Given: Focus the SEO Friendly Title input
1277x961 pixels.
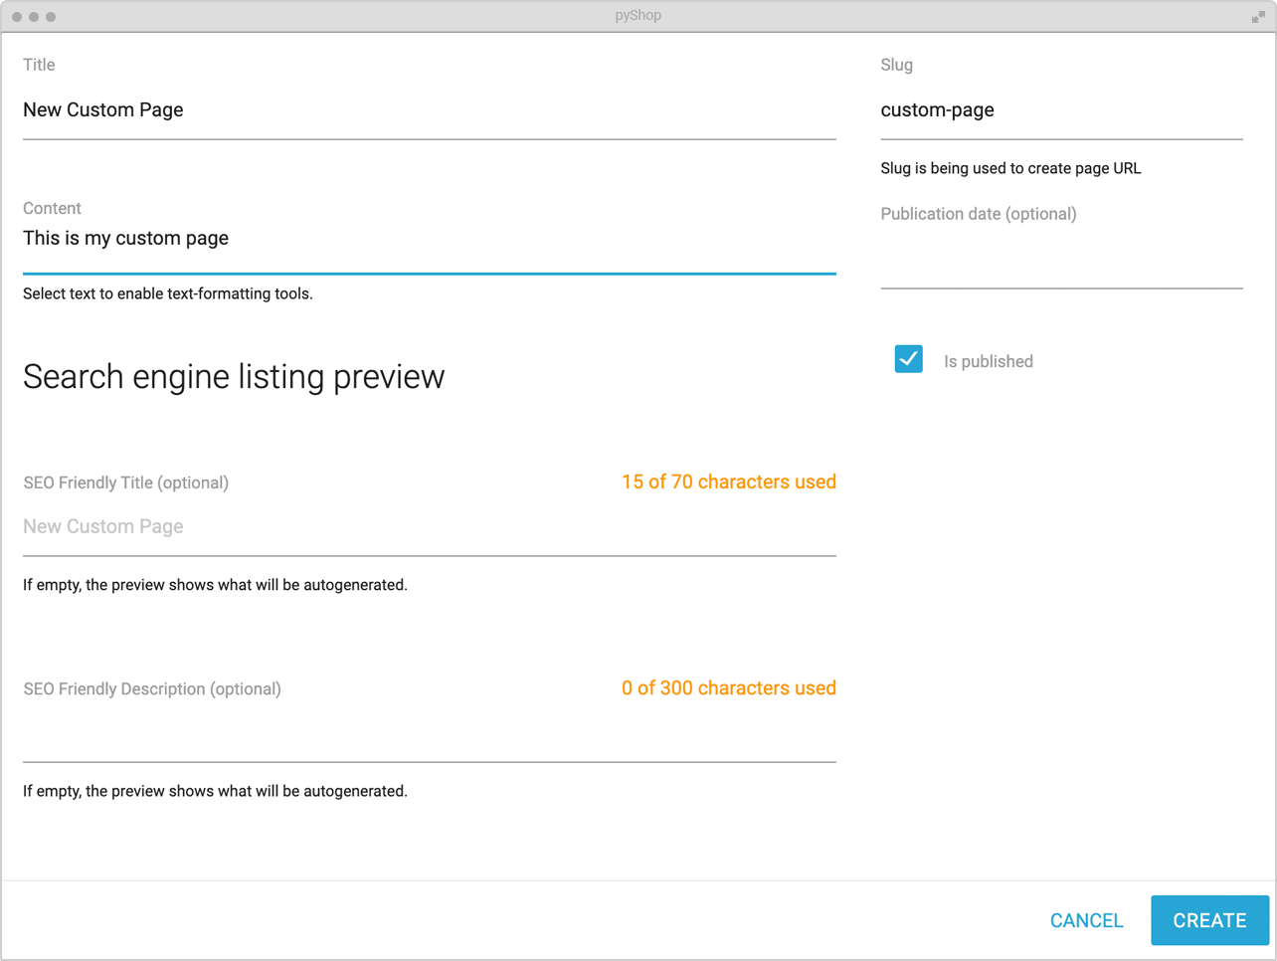Looking at the screenshot, I should pos(429,527).
